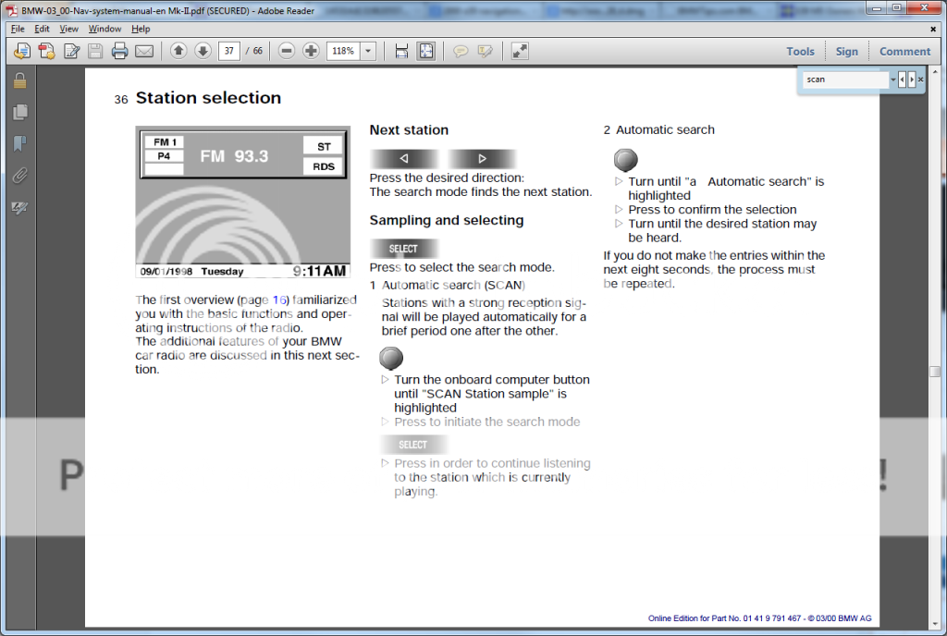
Task: Open the Email attachment icon
Action: [x=142, y=51]
